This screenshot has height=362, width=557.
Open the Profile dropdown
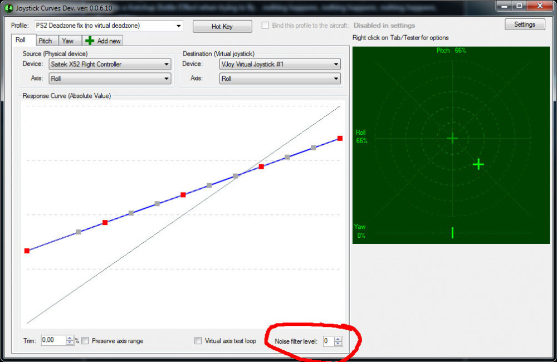click(109, 26)
